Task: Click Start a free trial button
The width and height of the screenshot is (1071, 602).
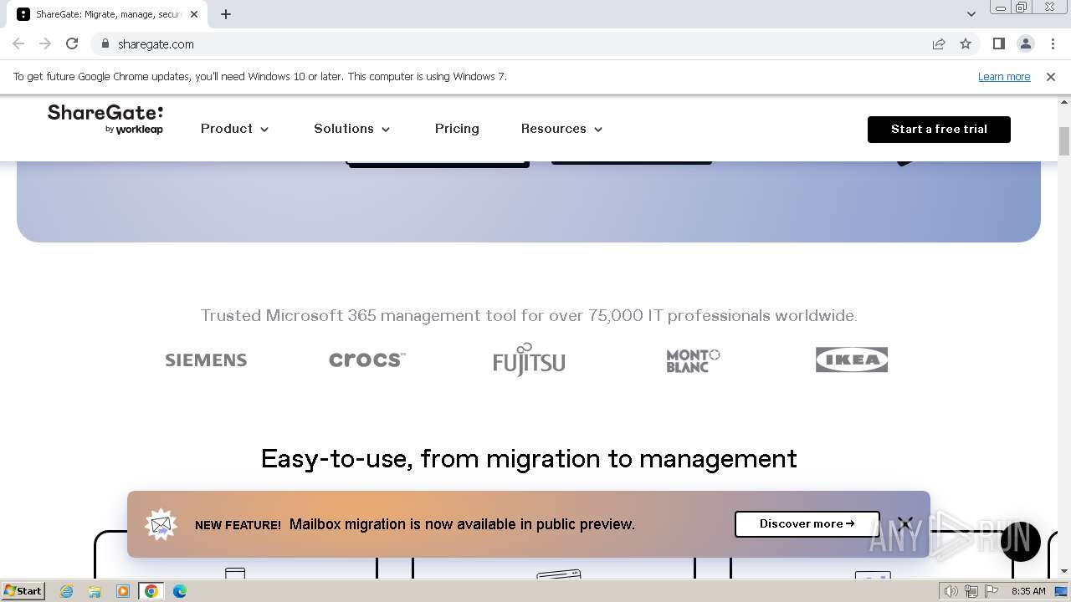Action: point(939,129)
